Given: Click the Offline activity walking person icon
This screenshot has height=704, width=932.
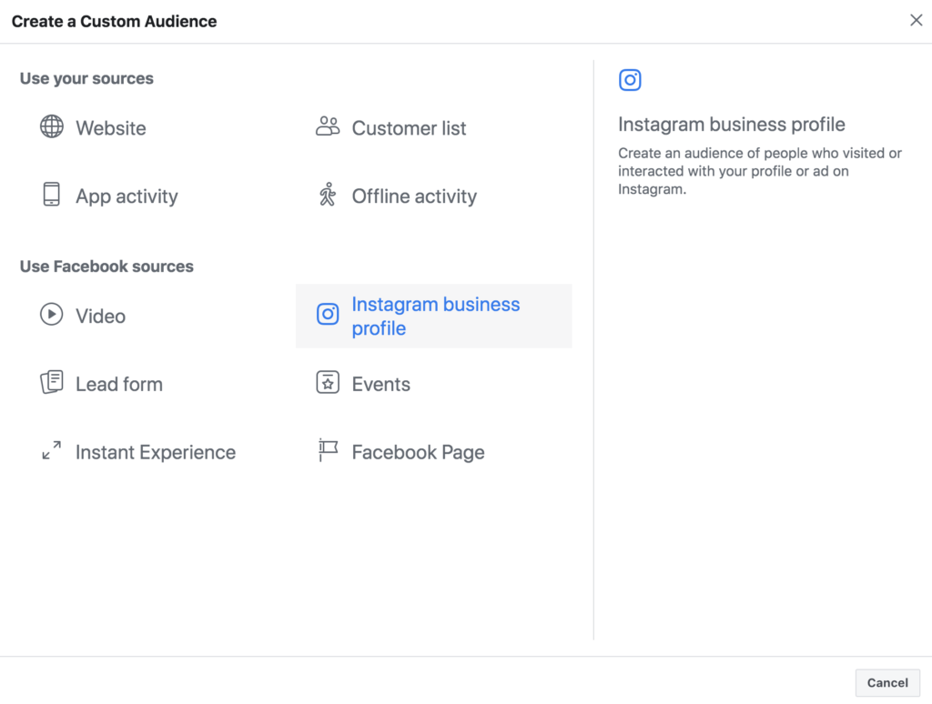Looking at the screenshot, I should [x=328, y=195].
